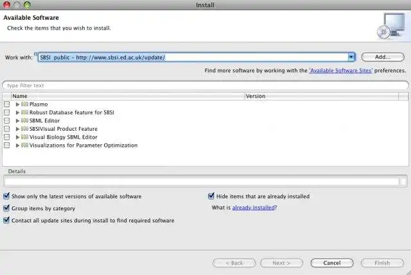This screenshot has width=411, height=275.
Task: Click the Version column header
Action: (322, 96)
